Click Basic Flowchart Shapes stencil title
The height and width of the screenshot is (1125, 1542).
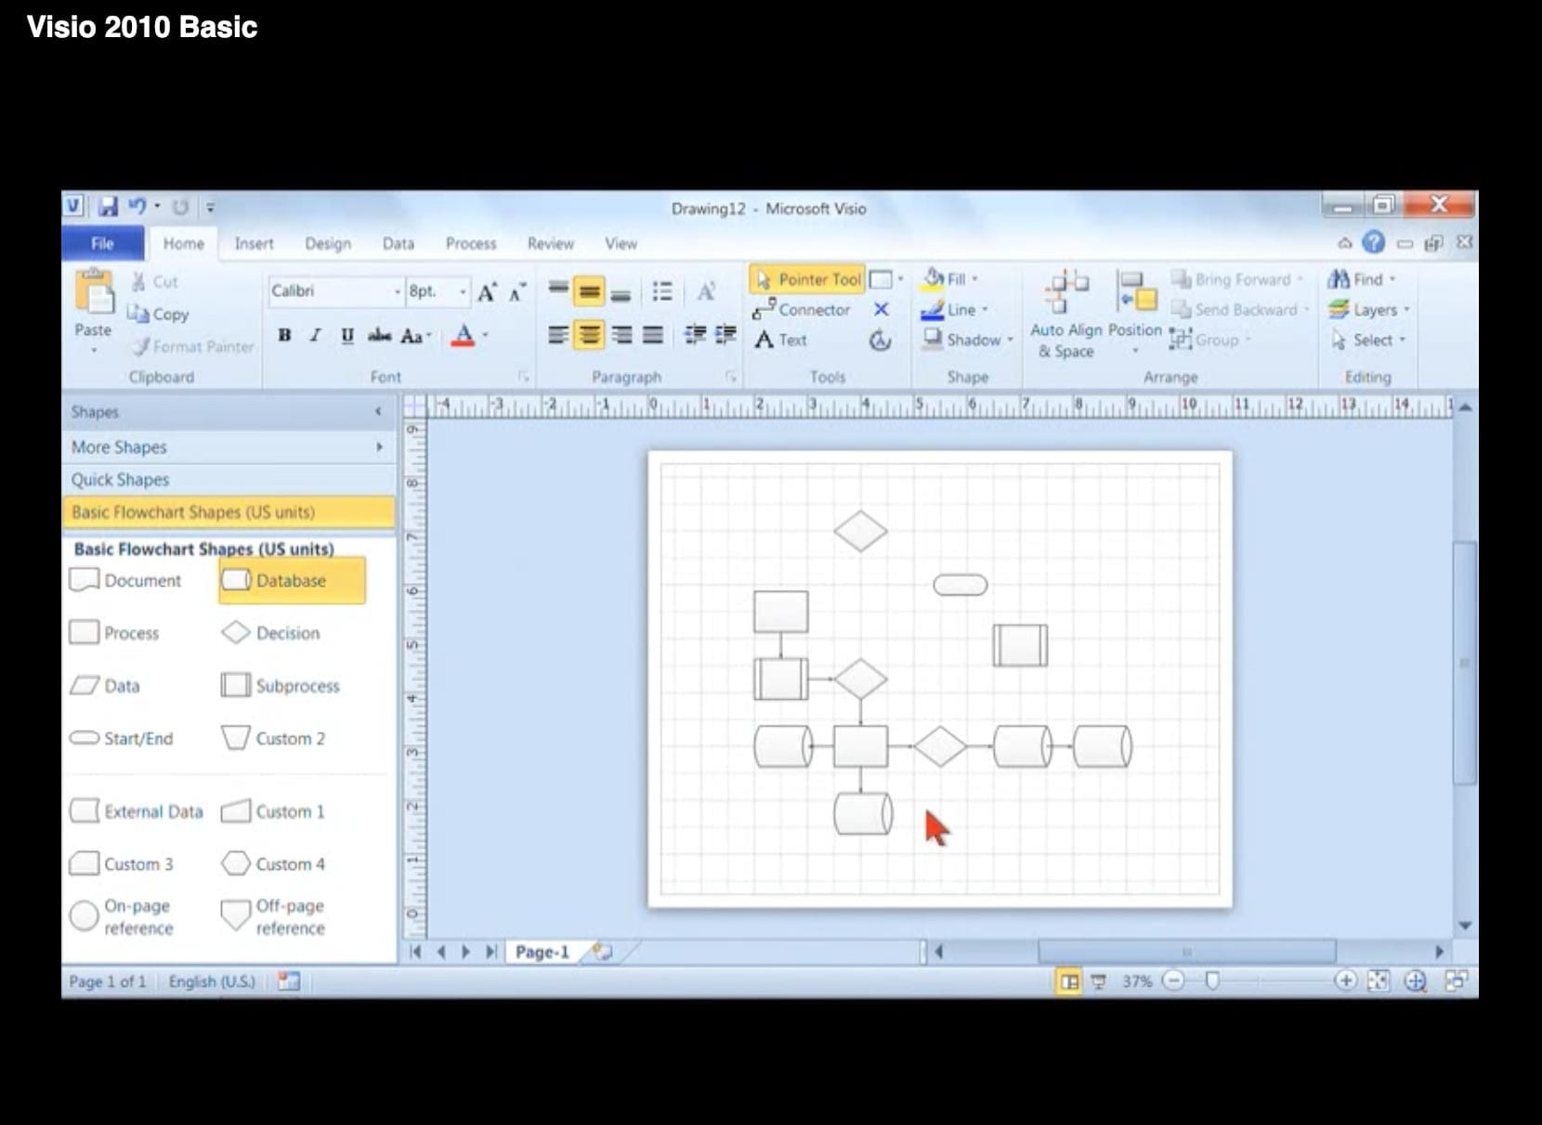pos(228,511)
